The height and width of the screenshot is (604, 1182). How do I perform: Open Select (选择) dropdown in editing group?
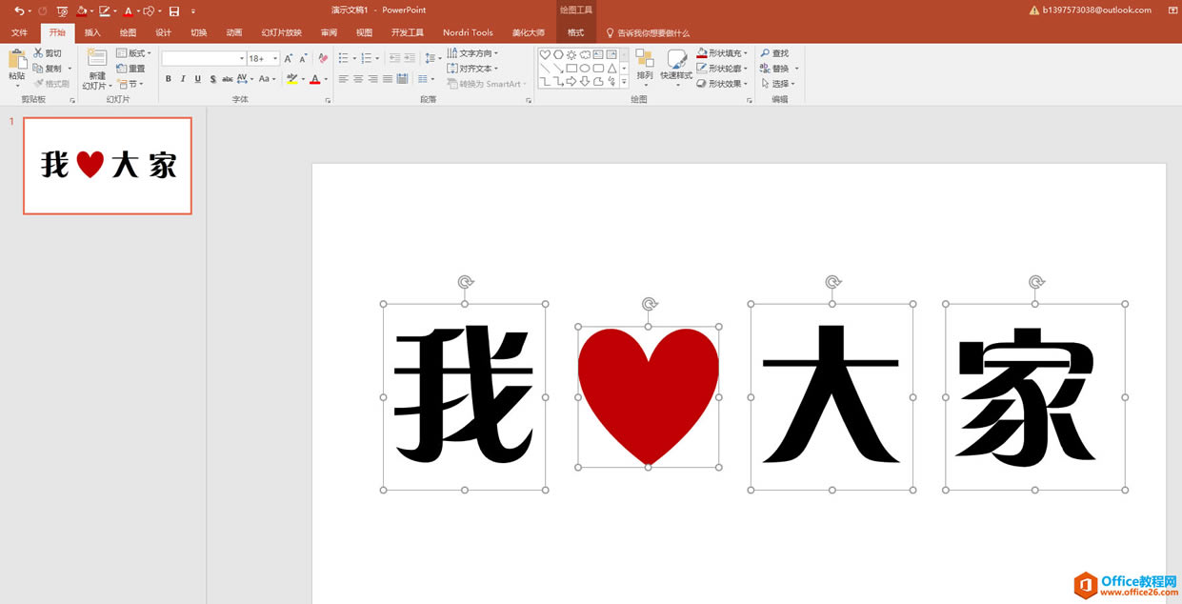point(779,84)
